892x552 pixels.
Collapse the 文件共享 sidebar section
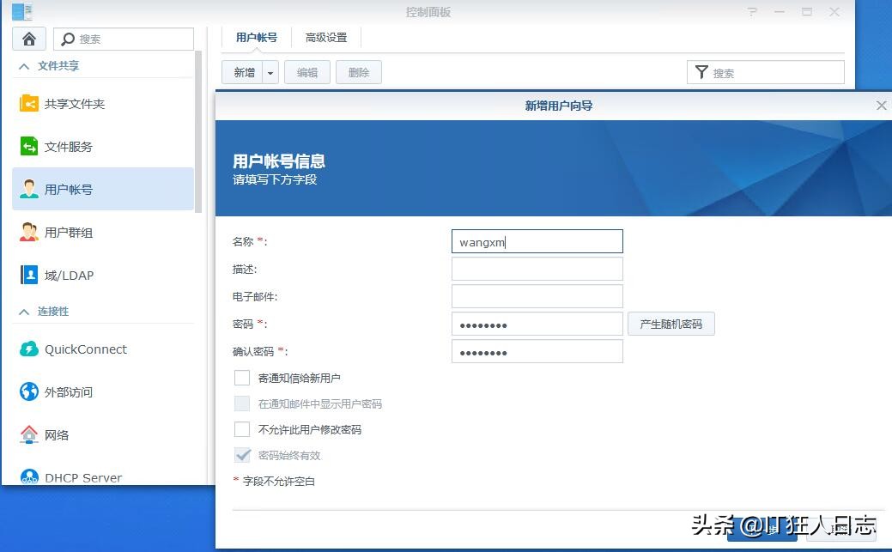[x=50, y=65]
